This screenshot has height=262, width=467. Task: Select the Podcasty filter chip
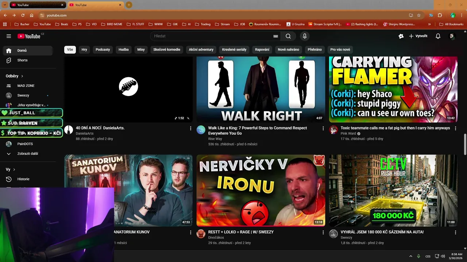(x=103, y=49)
